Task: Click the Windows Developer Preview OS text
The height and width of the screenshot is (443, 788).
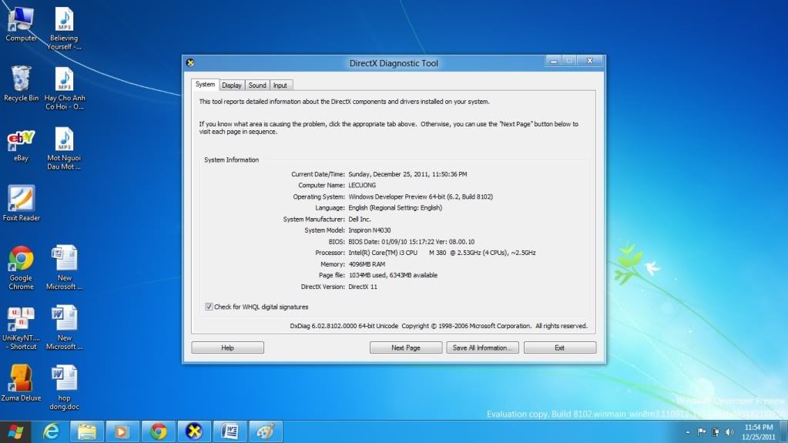Action: tap(421, 196)
